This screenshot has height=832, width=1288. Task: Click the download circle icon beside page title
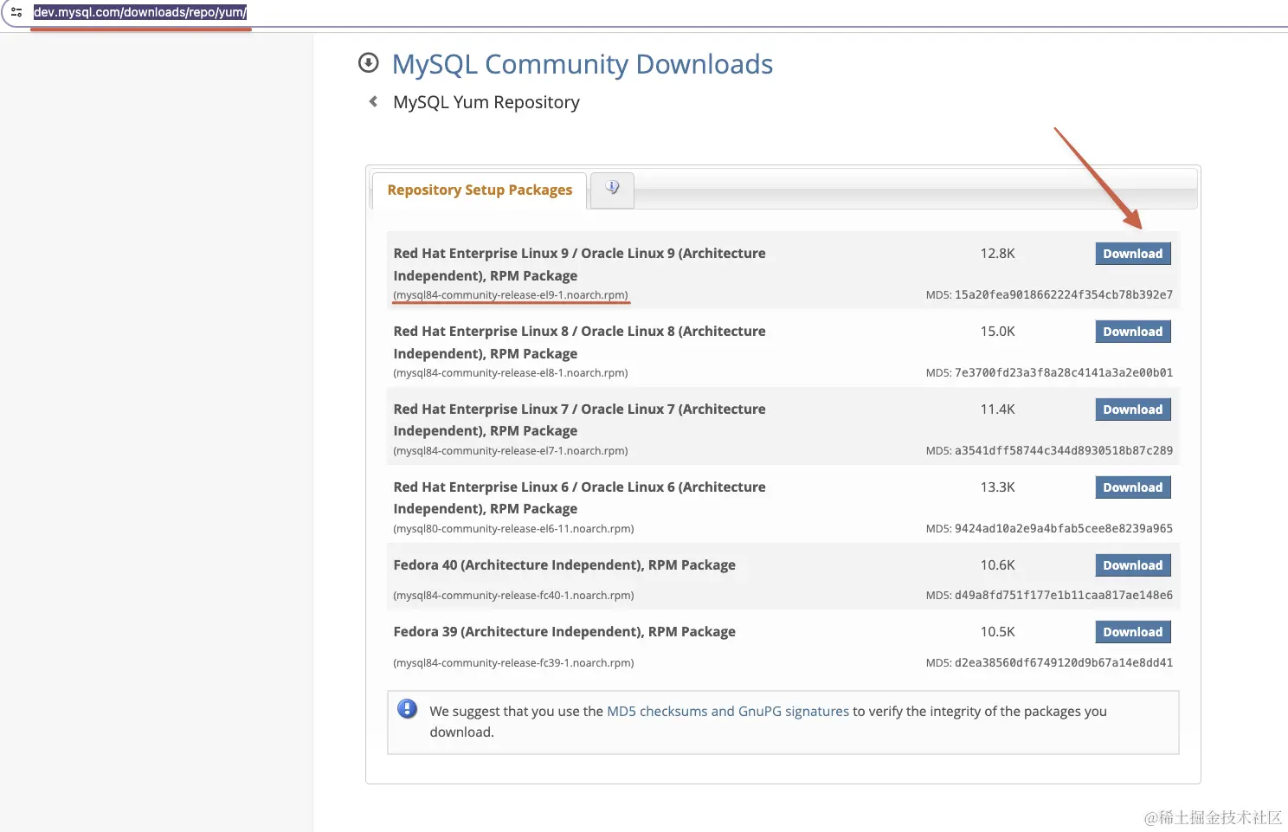[x=369, y=62]
